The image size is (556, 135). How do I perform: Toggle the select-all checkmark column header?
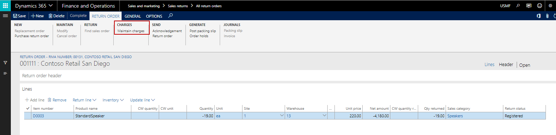point(28,108)
